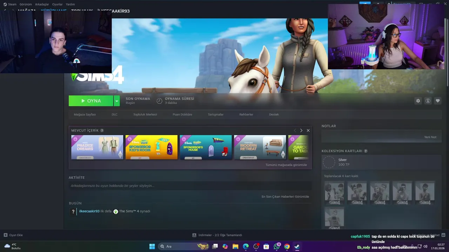Expand the dropdown arrow beside OYNA

click(116, 101)
